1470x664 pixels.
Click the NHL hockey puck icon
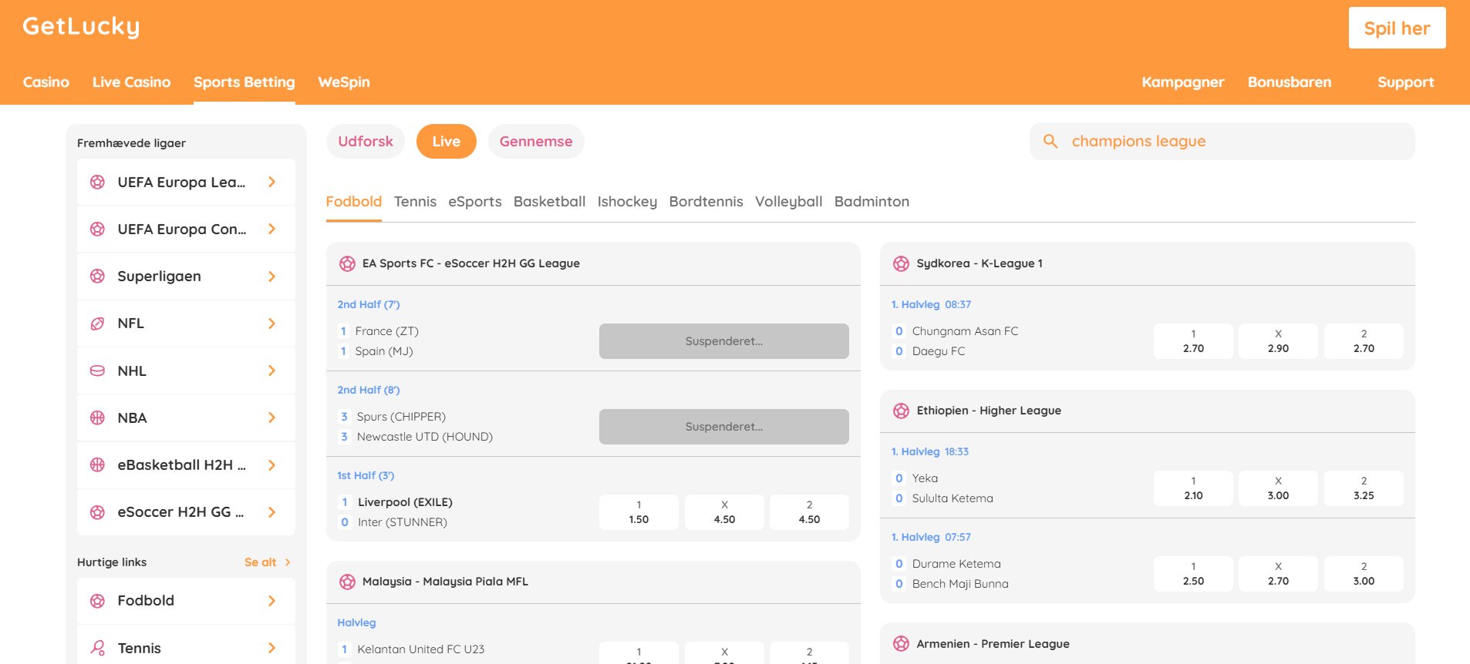[x=97, y=371]
